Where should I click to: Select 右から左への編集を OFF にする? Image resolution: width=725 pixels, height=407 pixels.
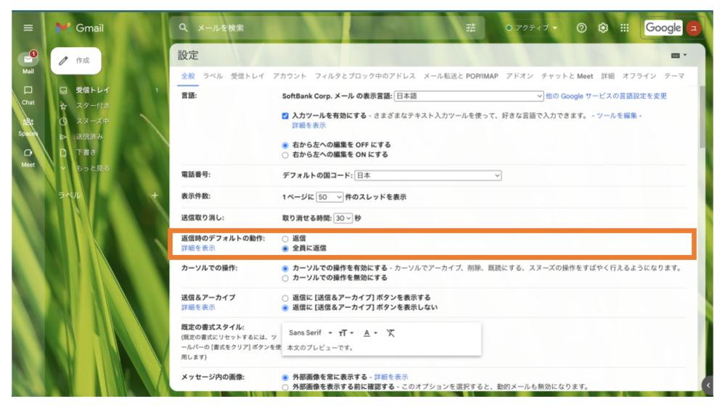pyautogui.click(x=285, y=146)
